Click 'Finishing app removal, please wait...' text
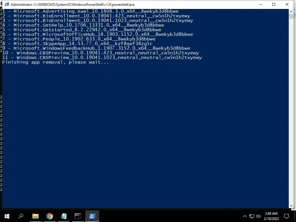This screenshot has width=296, height=222. tap(55, 62)
